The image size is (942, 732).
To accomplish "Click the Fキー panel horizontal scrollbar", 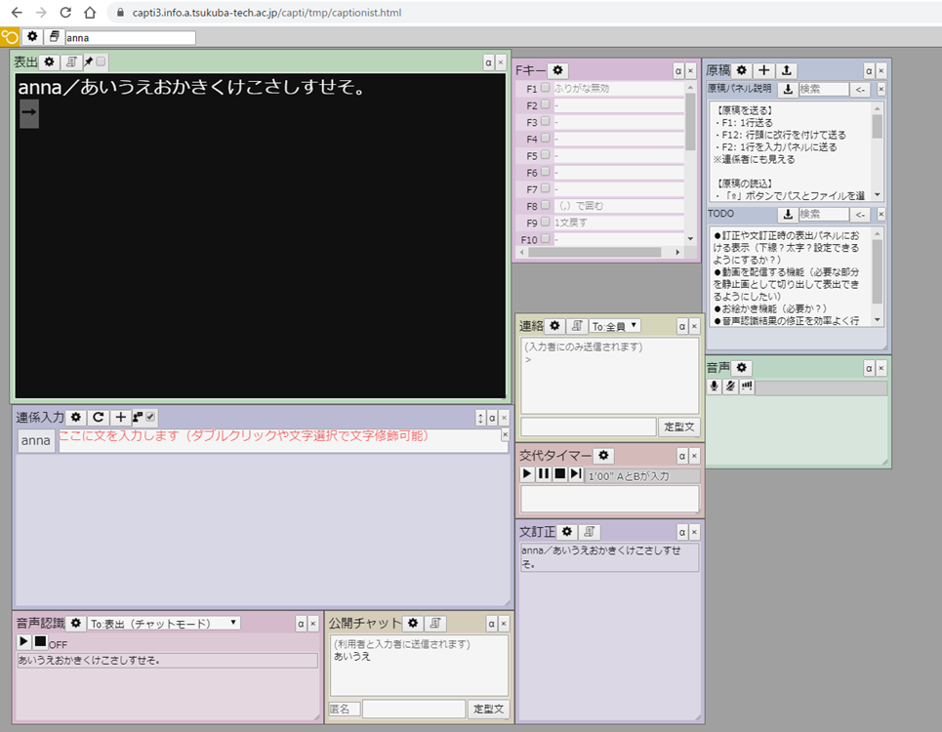I will point(599,252).
